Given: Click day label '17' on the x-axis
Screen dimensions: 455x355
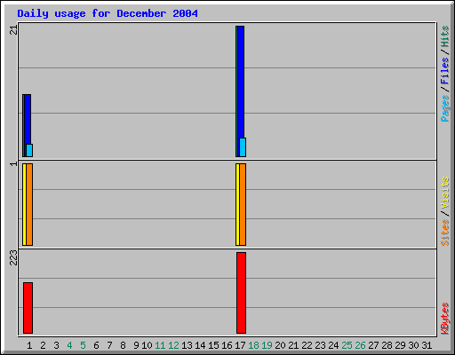Looking at the screenshot, I should point(240,345).
